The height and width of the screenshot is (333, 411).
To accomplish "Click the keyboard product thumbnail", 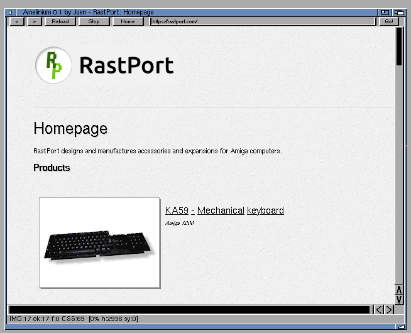I will coord(99,243).
